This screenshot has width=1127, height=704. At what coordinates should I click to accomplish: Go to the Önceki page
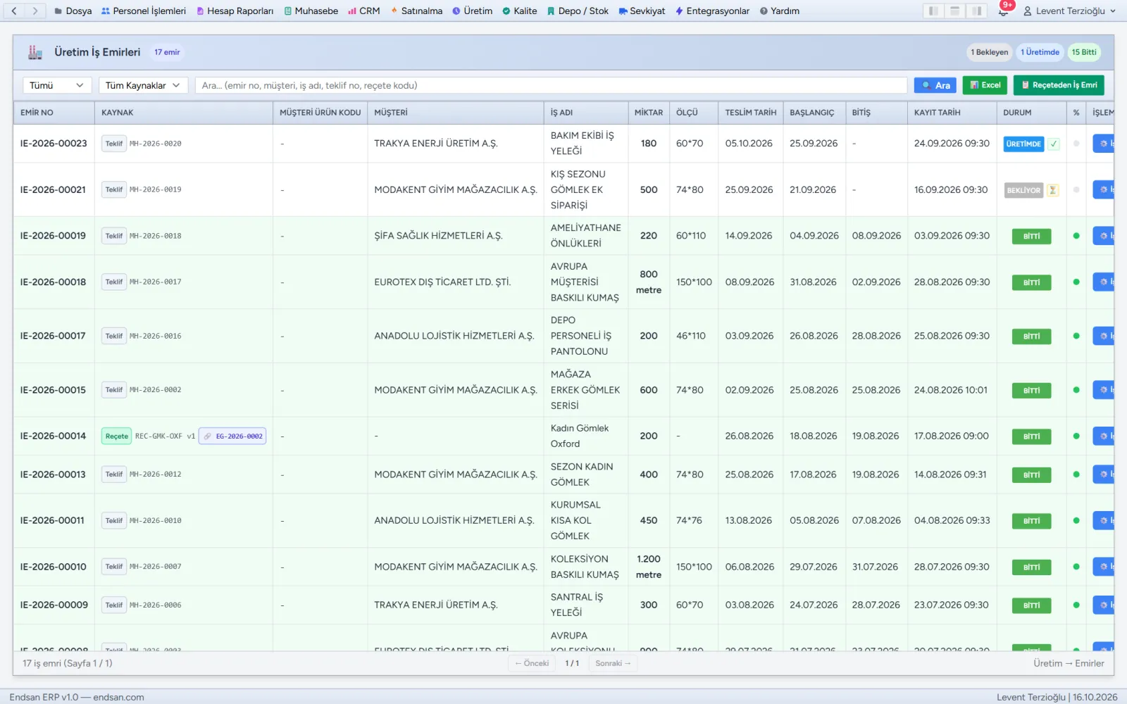tap(532, 663)
